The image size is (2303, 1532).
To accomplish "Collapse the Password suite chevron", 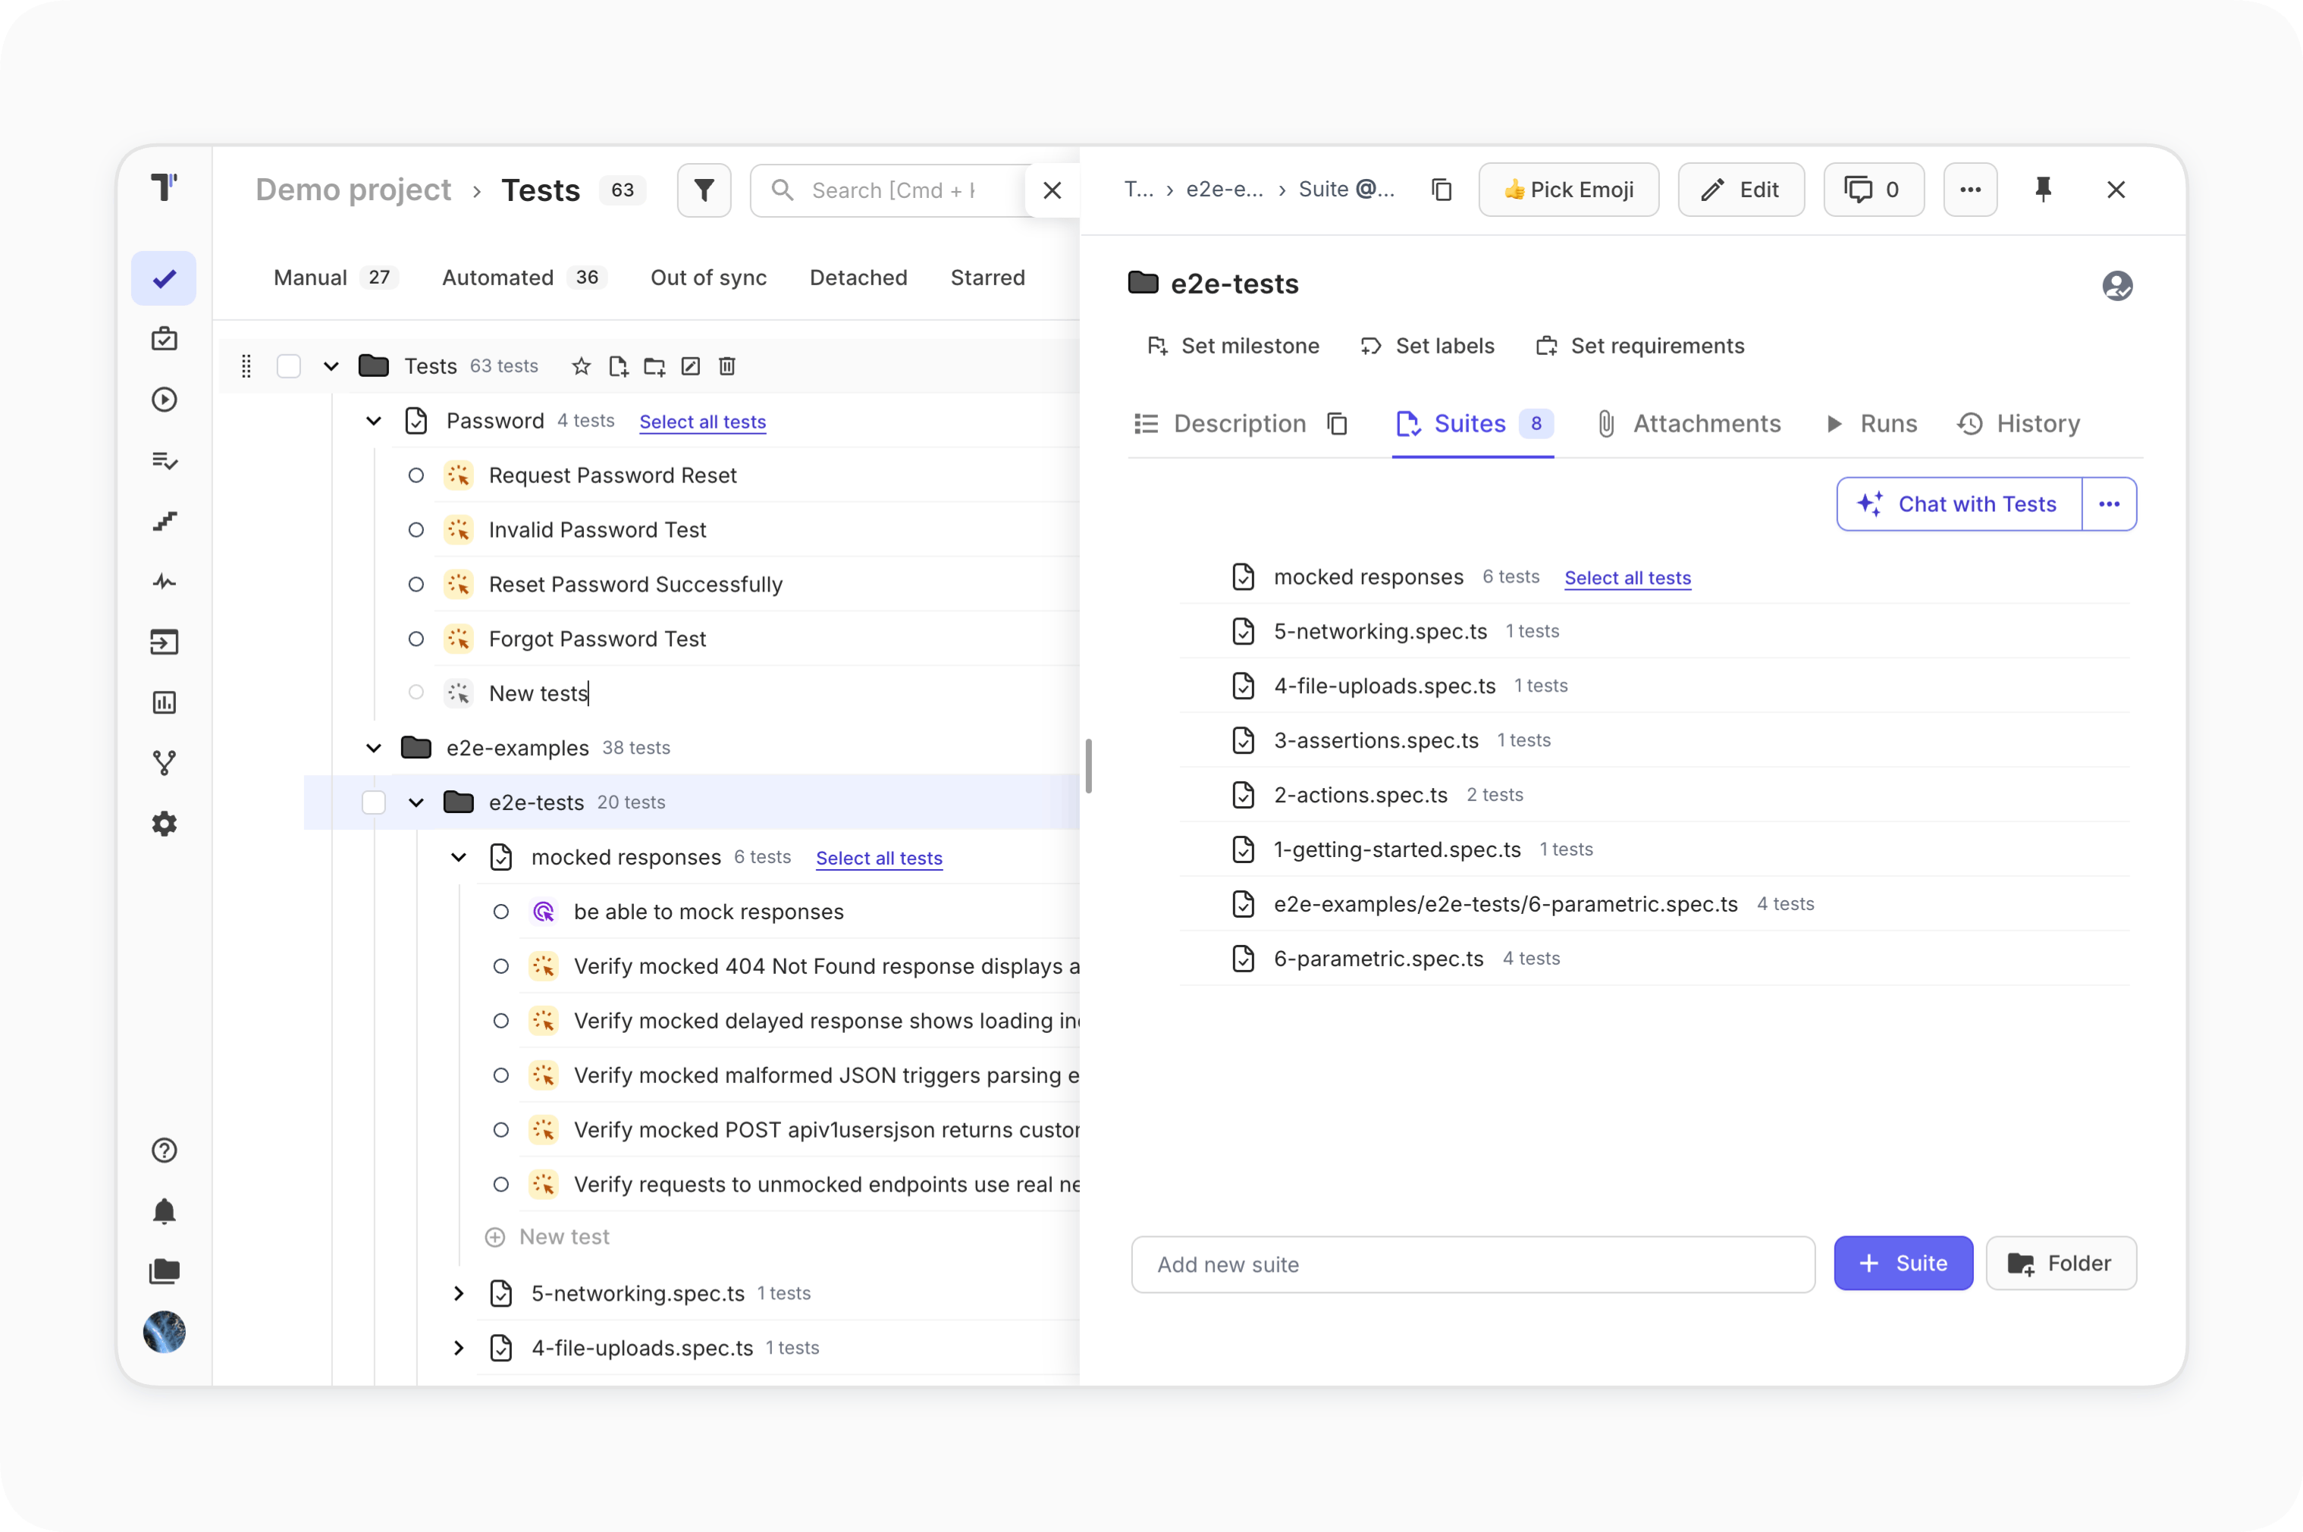I will [x=373, y=421].
